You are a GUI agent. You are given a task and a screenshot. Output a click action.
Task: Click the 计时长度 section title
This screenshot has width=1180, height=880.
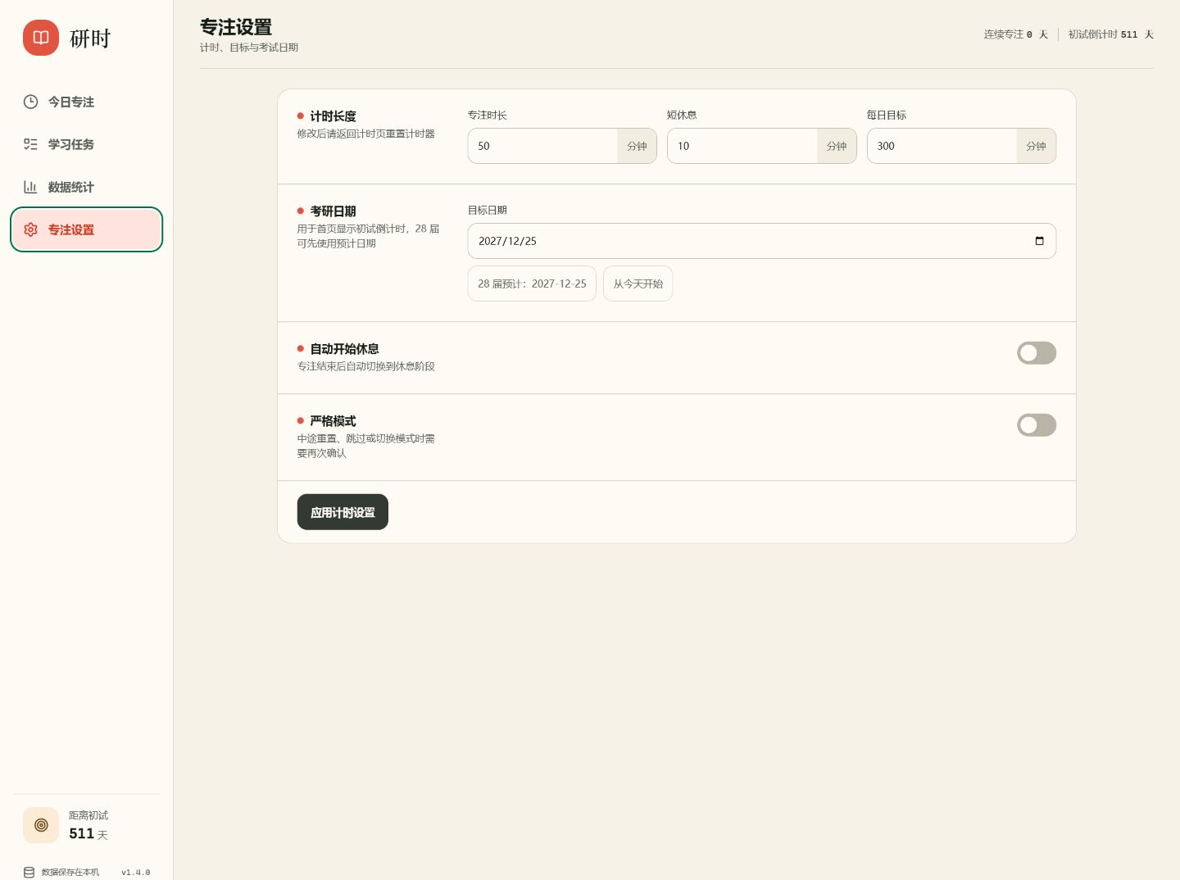[x=333, y=116]
